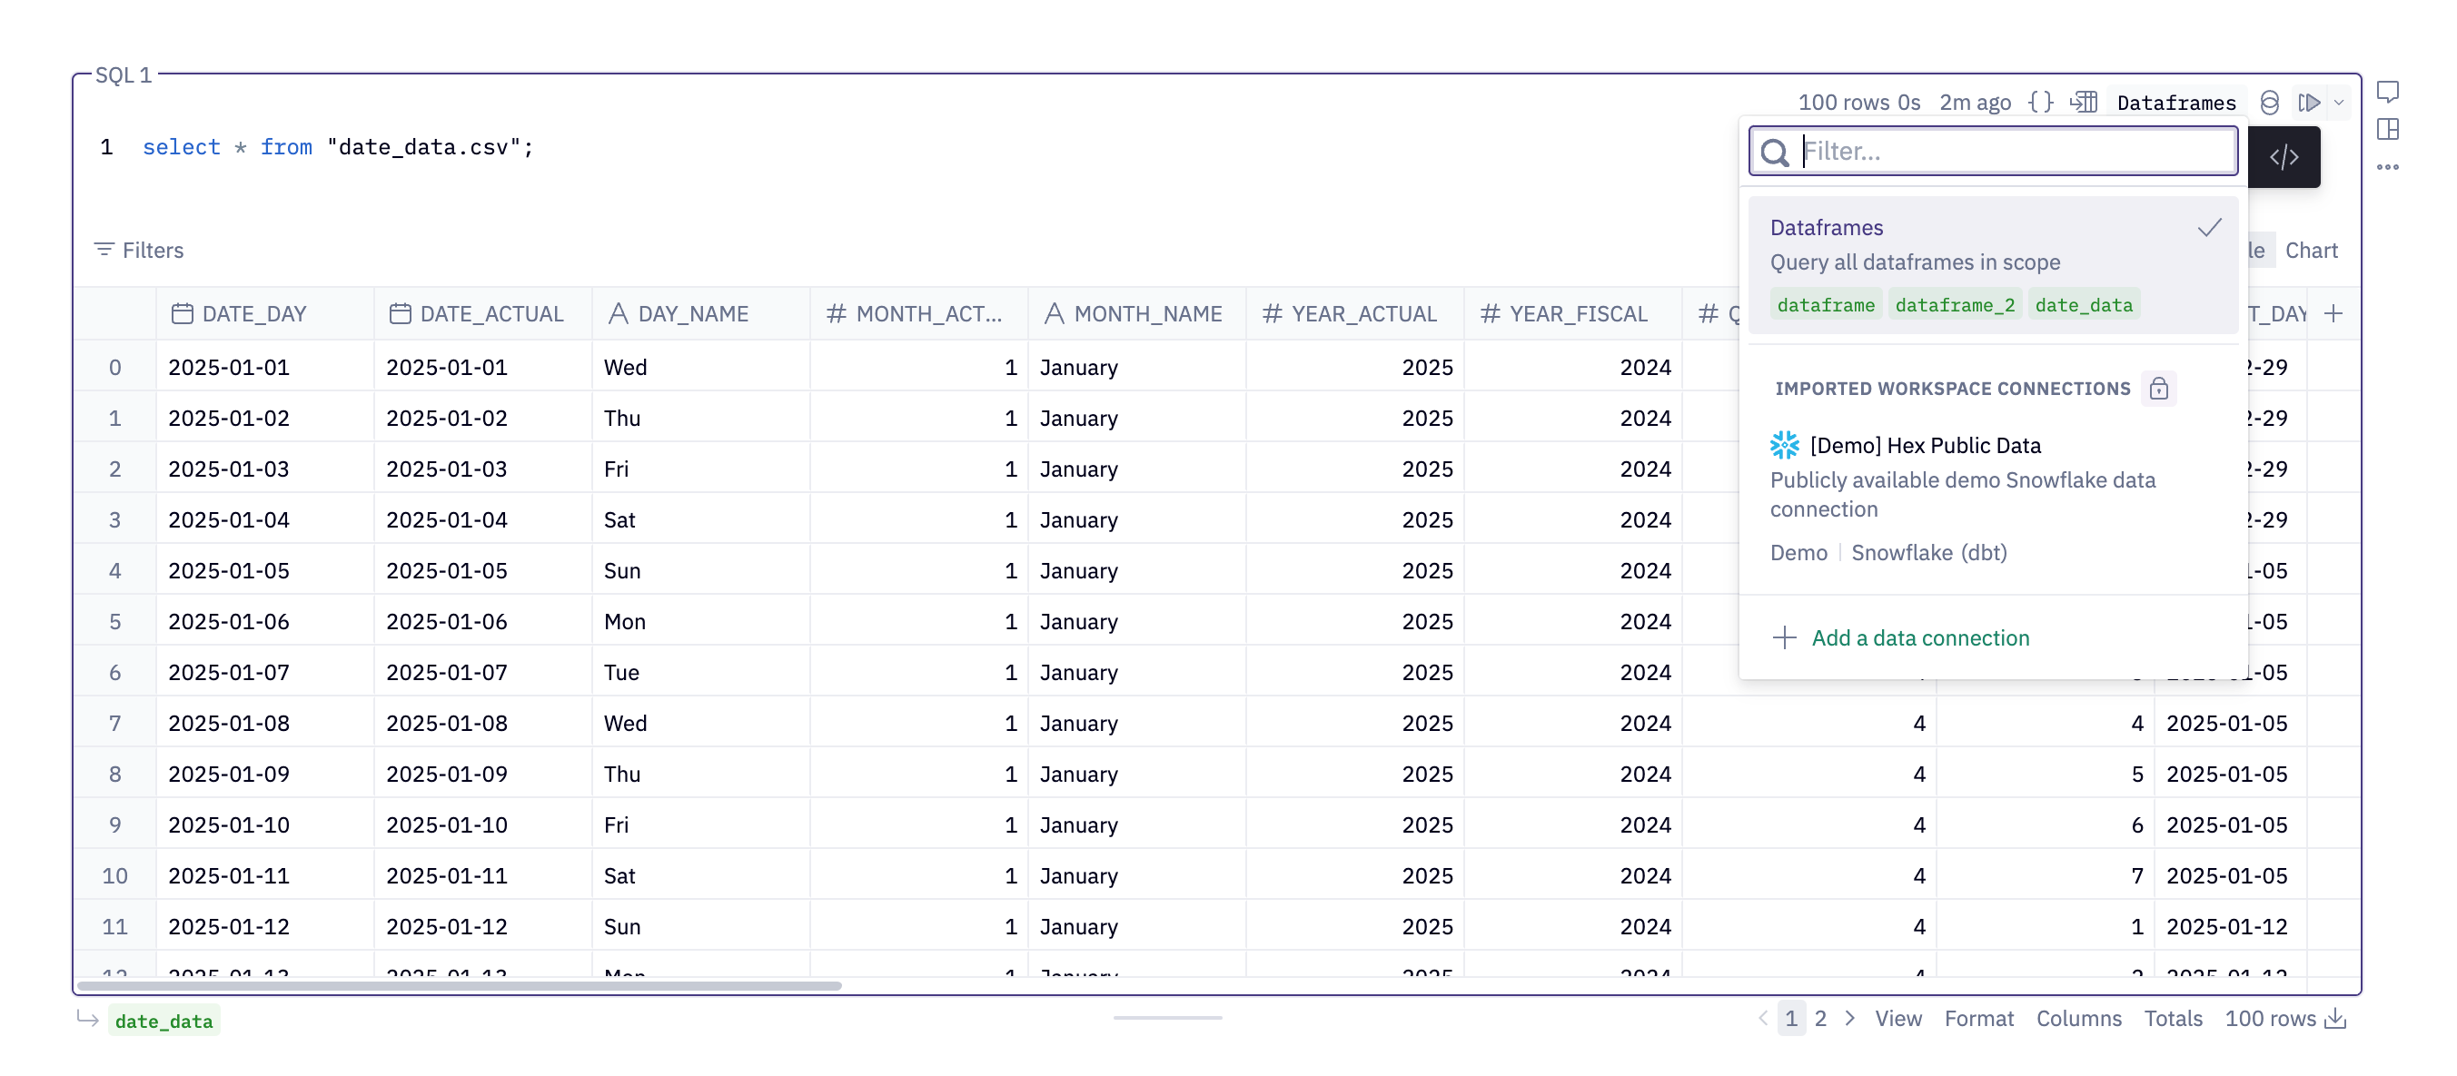This screenshot has height=1076, width=2457.
Task: Open the Dataframes data source selector
Action: pyautogui.click(x=2175, y=102)
